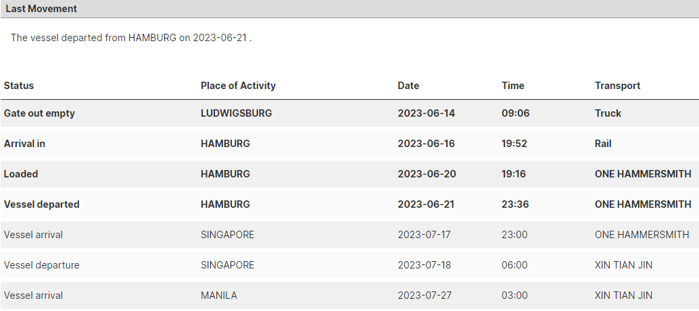Viewport: 699px width, 311px height.
Task: Select the Place of Activity column header
Action: 238,86
